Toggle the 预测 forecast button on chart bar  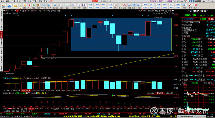(x=169, y=11)
